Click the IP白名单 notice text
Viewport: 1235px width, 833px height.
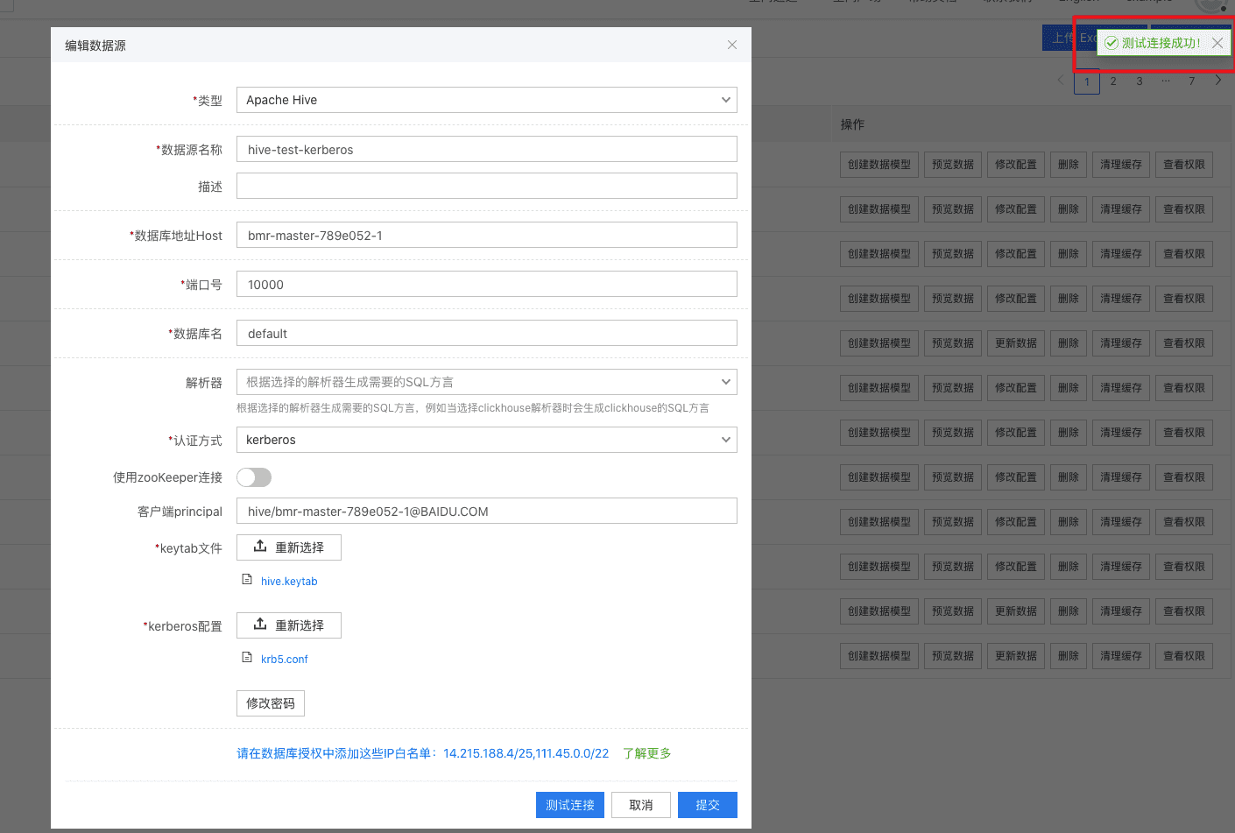[423, 753]
